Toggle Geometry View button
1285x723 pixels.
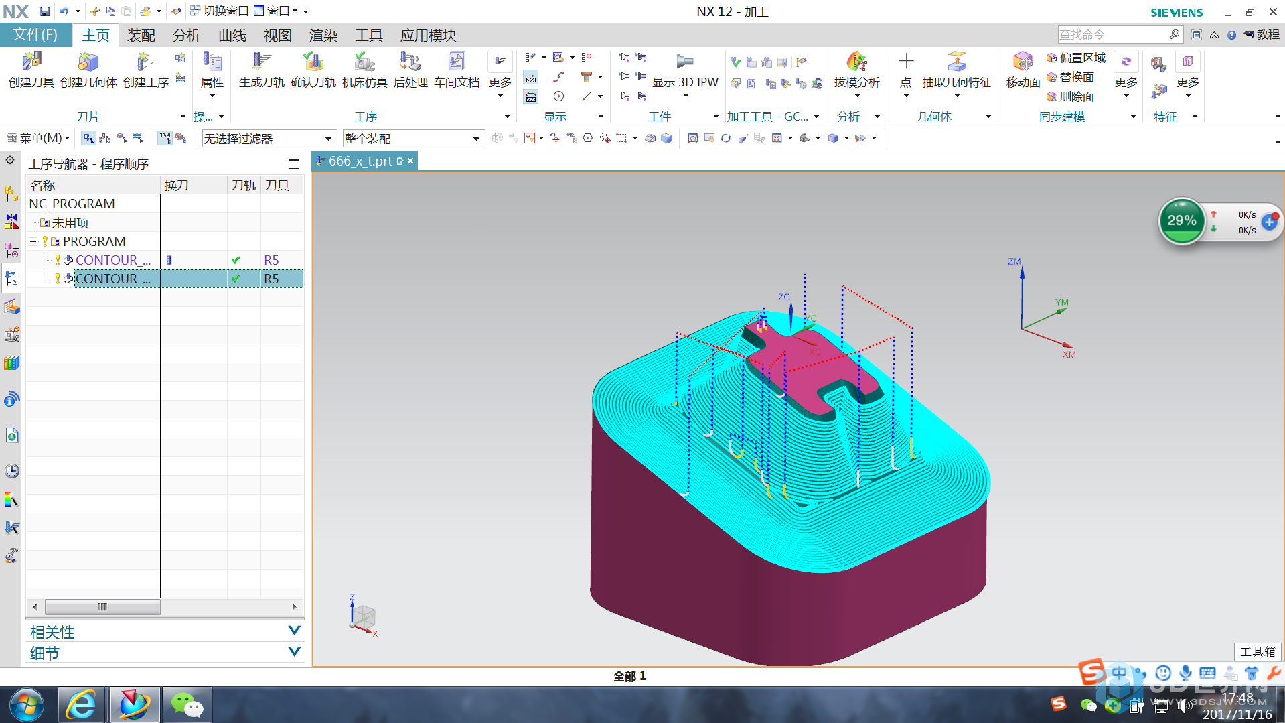pyautogui.click(x=121, y=138)
